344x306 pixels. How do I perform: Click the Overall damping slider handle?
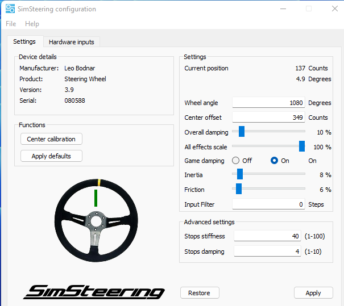click(242, 132)
